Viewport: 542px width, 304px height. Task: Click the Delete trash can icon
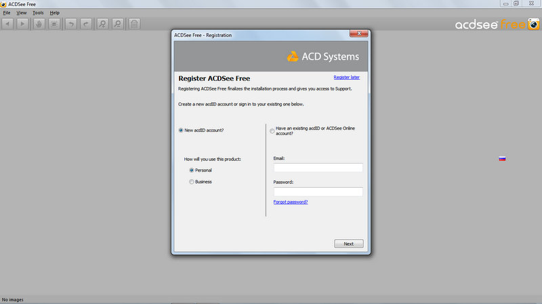click(x=134, y=24)
